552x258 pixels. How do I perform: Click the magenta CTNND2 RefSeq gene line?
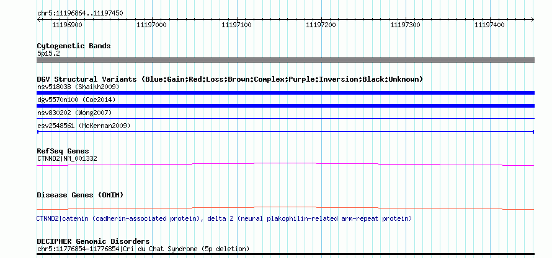[x=285, y=164]
